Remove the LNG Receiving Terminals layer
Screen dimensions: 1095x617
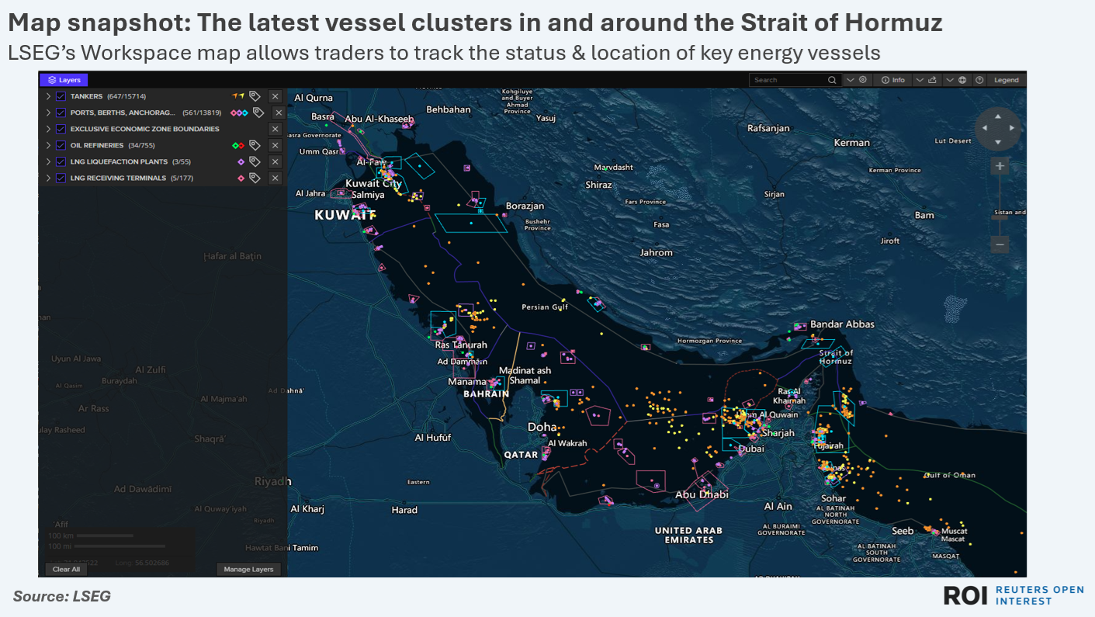click(x=275, y=178)
